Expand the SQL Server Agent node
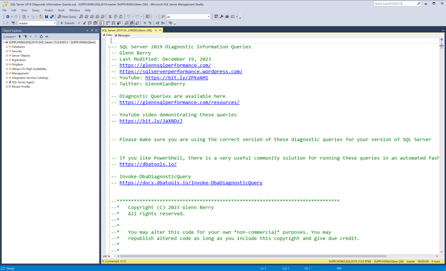This screenshot has height=271, width=446. (x=7, y=82)
